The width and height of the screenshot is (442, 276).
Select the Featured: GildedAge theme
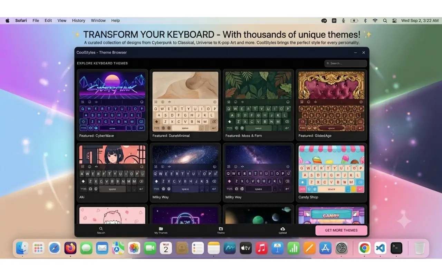tap(331, 105)
